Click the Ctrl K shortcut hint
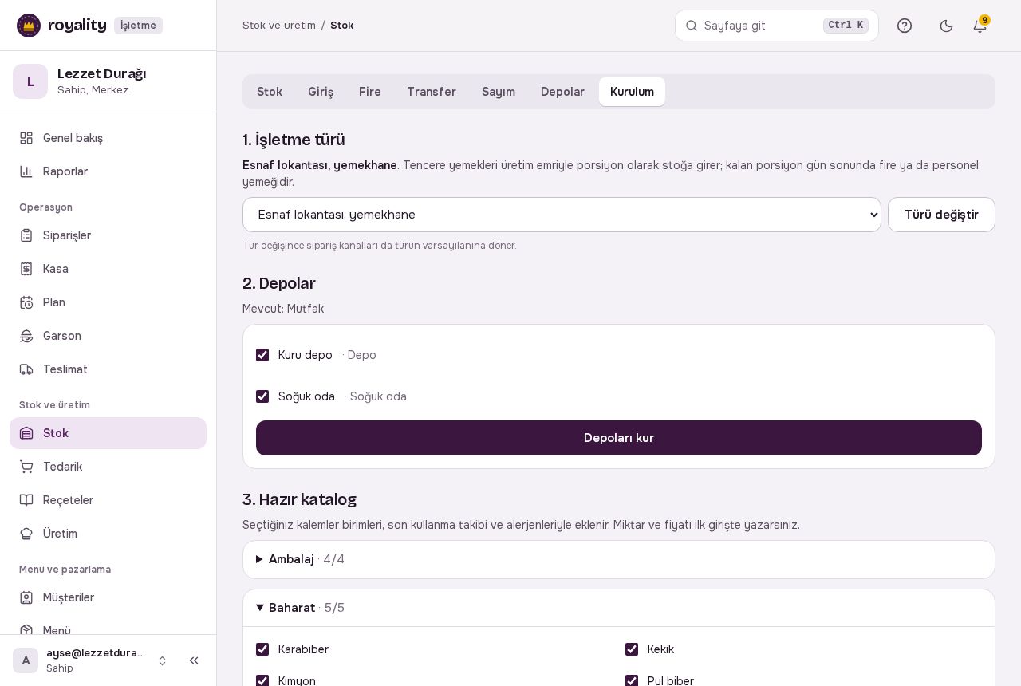The width and height of the screenshot is (1021, 686). pyautogui.click(x=846, y=26)
